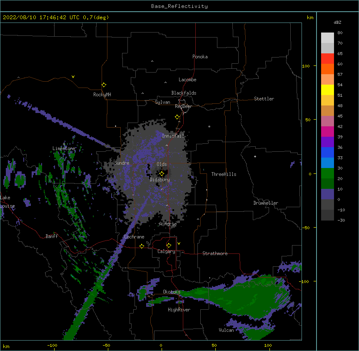Select the RockyMH label
The width and height of the screenshot is (359, 351).
pyautogui.click(x=102, y=94)
